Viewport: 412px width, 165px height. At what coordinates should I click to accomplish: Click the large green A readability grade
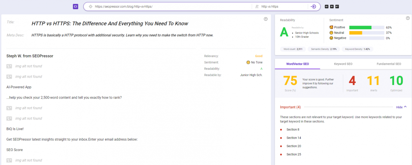[x=284, y=32]
